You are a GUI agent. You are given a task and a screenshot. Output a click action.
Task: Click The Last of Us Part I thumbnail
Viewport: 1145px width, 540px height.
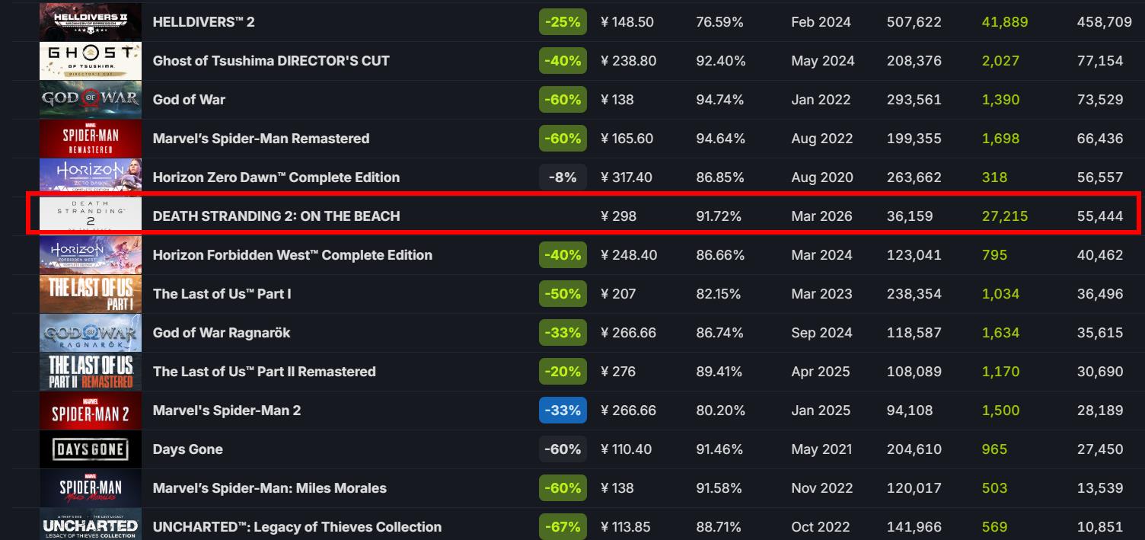[x=91, y=294]
